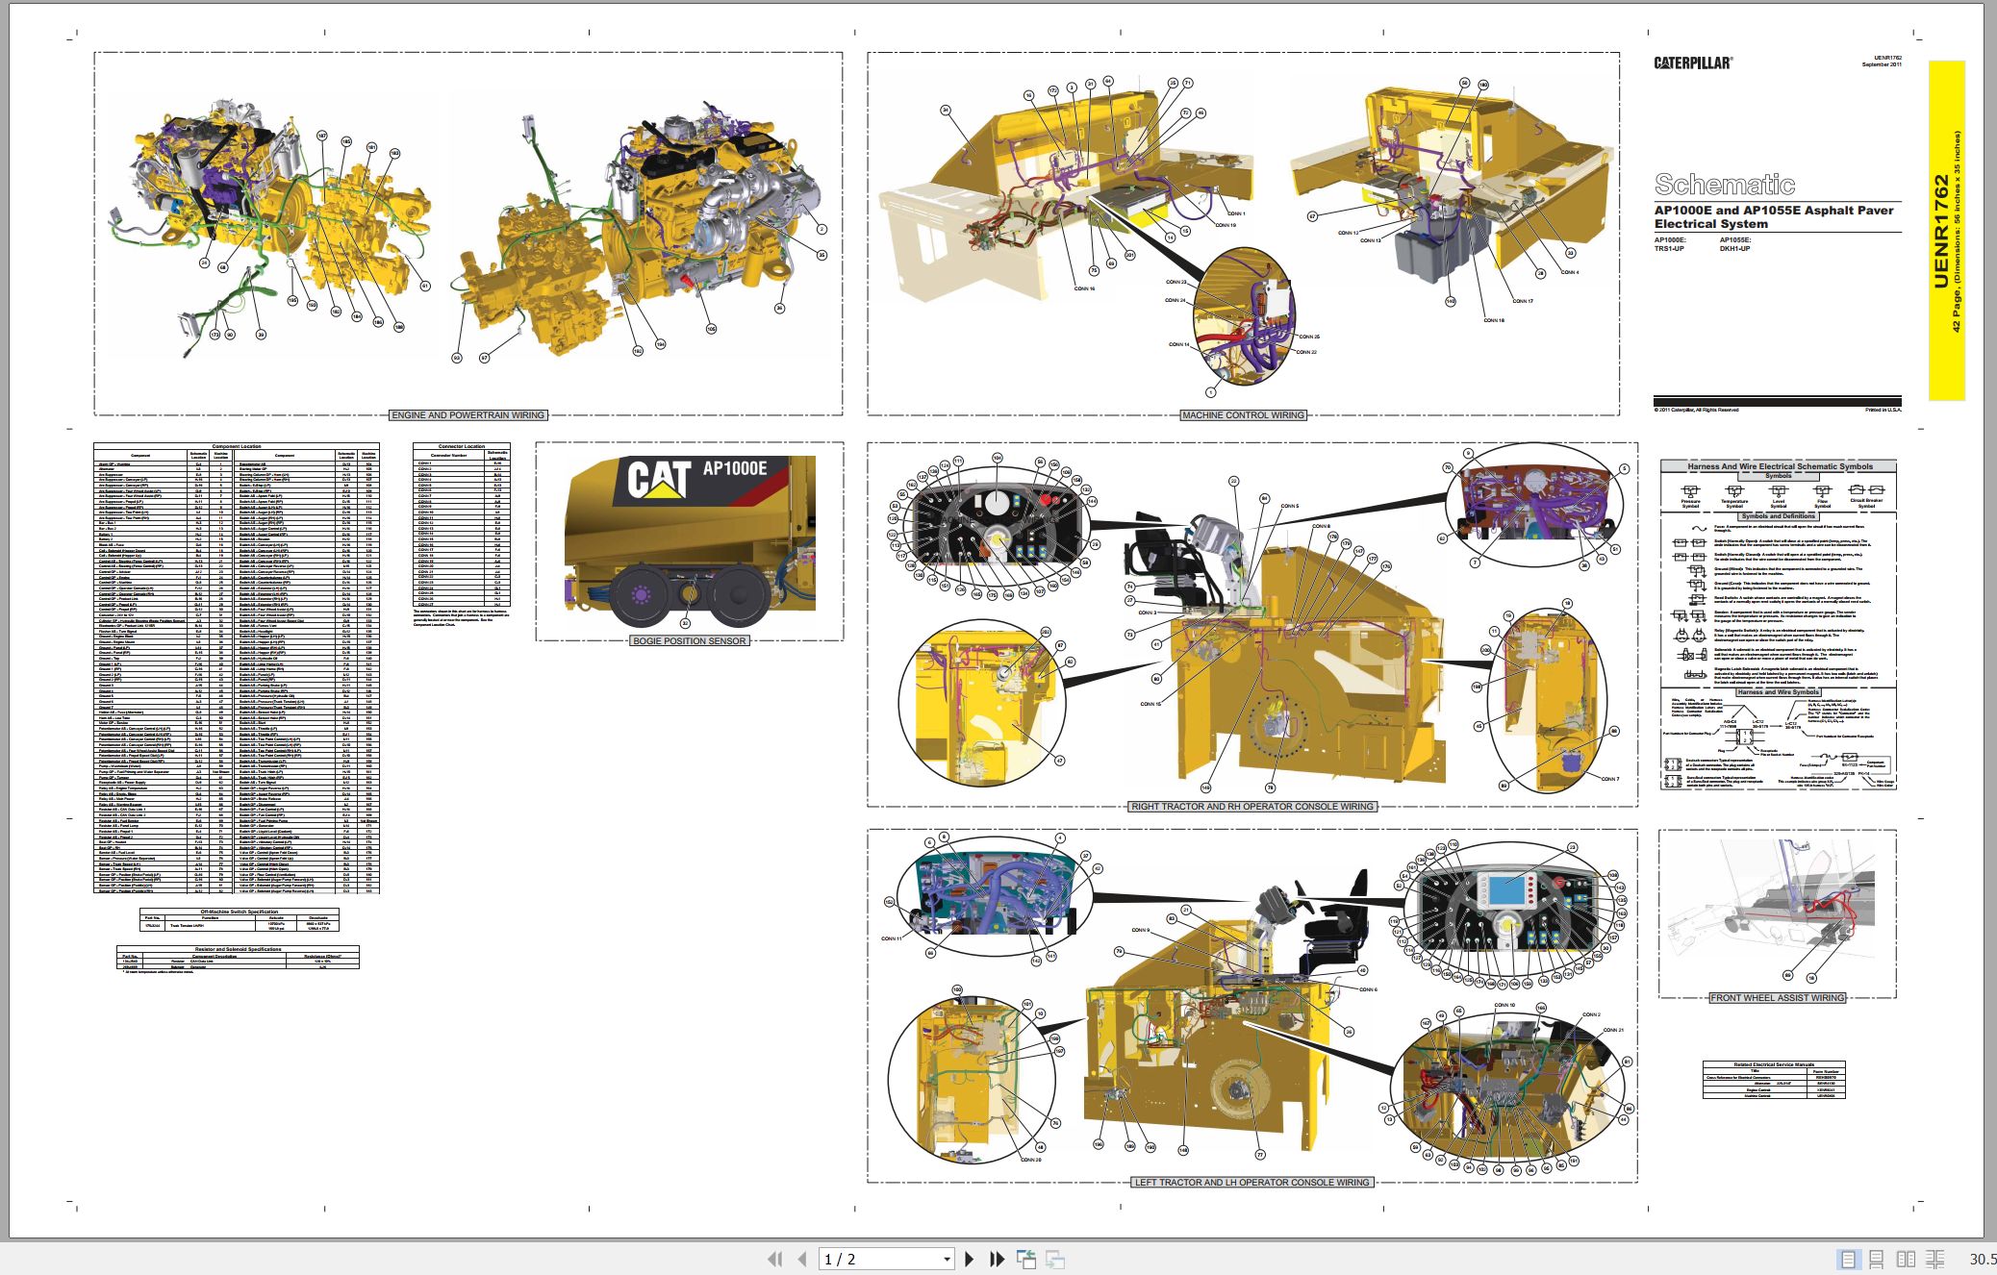This screenshot has width=1997, height=1275.
Task: Click 'Harness And Wire Electrical Schematic Symbols' header
Action: [x=1780, y=466]
